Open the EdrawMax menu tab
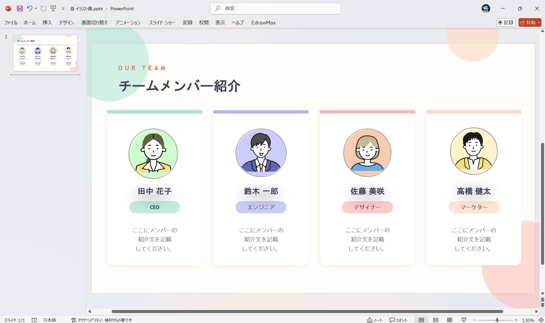The image size is (545, 323). click(263, 22)
